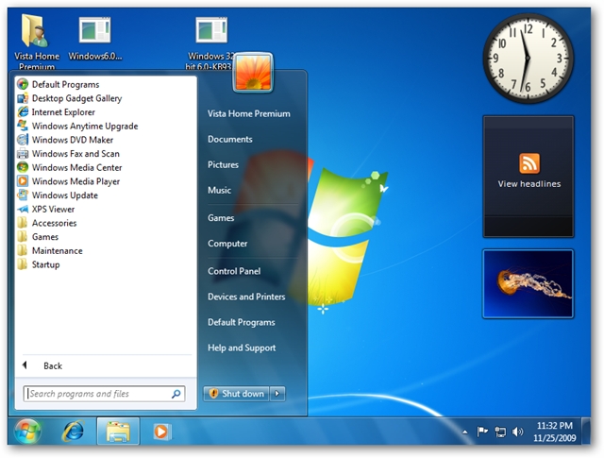Open Games in the right start menu pane
Image resolution: width=604 pixels, height=458 pixels.
point(221,218)
